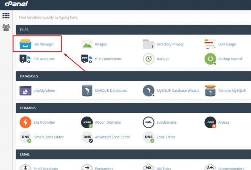Click the MySQL® Database Wizard link text
This screenshot has width=251, height=170.
coord(178,91)
